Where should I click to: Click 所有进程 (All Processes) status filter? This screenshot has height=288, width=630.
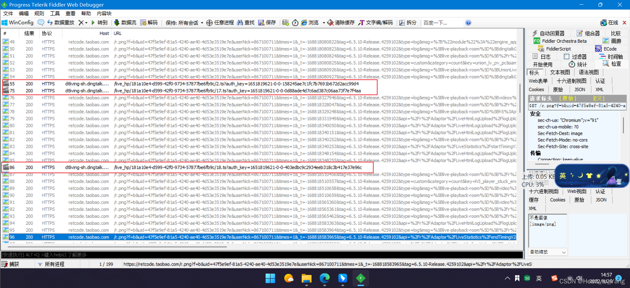pyautogui.click(x=51, y=264)
